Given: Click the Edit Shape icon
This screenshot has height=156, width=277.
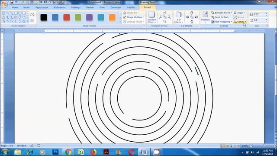Looking at the screenshot, I should [32, 14].
